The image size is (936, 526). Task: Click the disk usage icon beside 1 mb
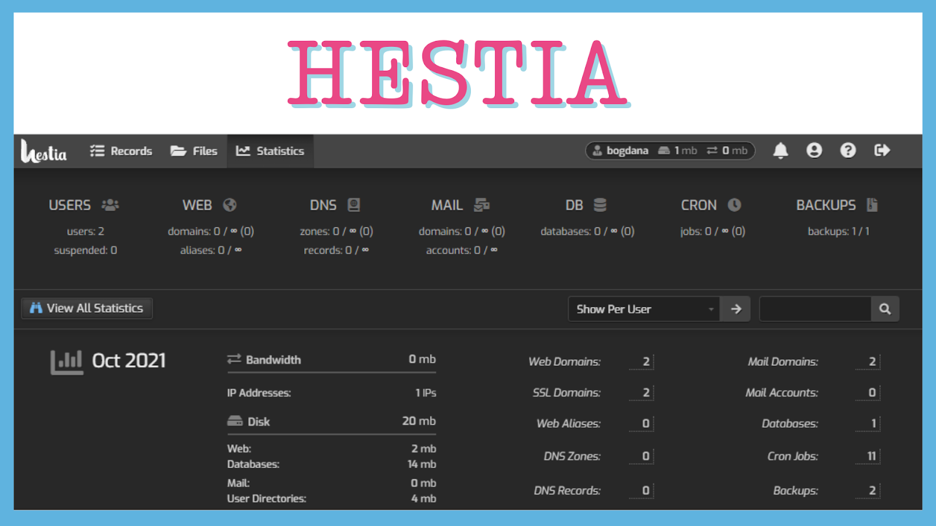pos(663,151)
